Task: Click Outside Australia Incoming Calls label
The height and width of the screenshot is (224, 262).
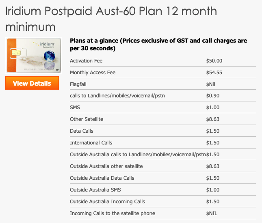Action: (107, 201)
